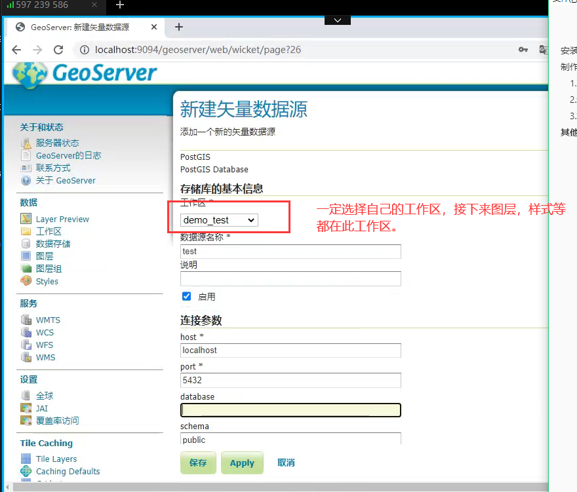
Task: Click the 数据存储 database icon
Action: pos(26,244)
